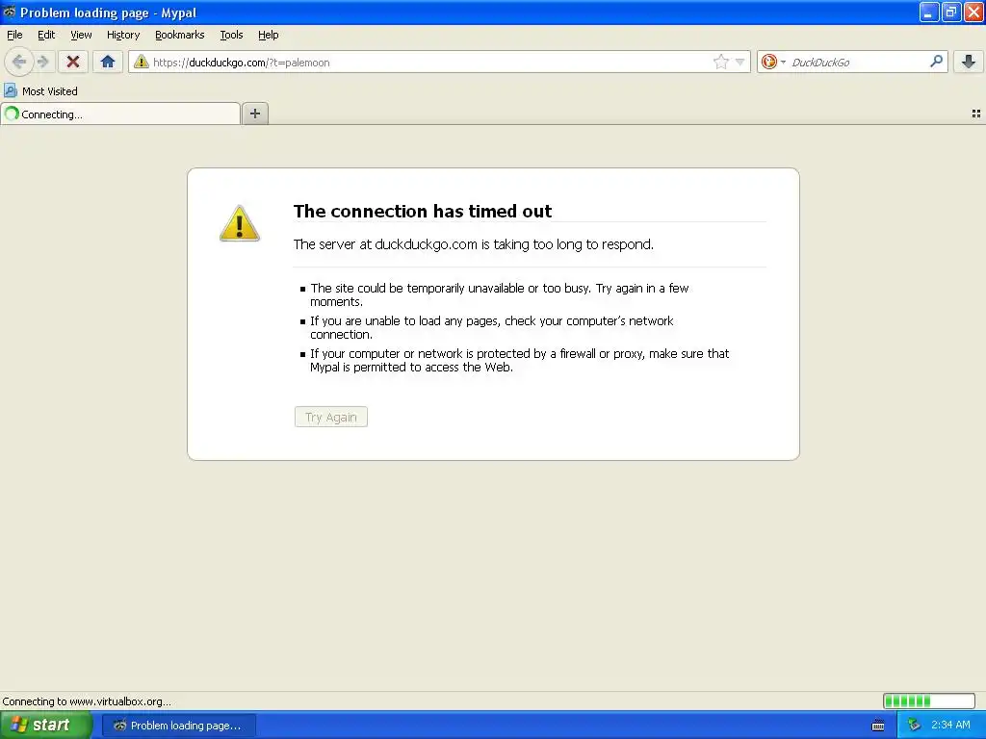This screenshot has height=739, width=986.
Task: Open the DuckDuckGo search engine selector
Action: [x=773, y=62]
